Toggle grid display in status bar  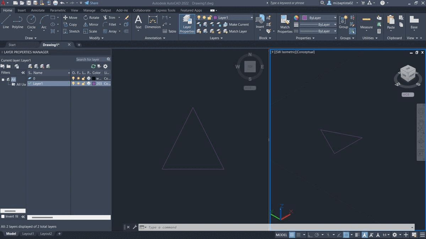292,235
